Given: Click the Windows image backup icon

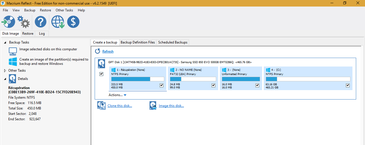Looking at the screenshot, I should pyautogui.click(x=13, y=62).
